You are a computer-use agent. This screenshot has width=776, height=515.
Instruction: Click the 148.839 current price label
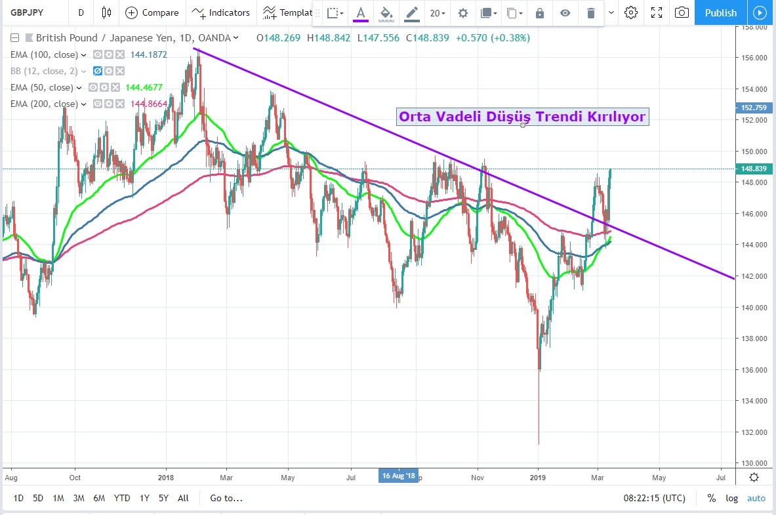tap(753, 169)
